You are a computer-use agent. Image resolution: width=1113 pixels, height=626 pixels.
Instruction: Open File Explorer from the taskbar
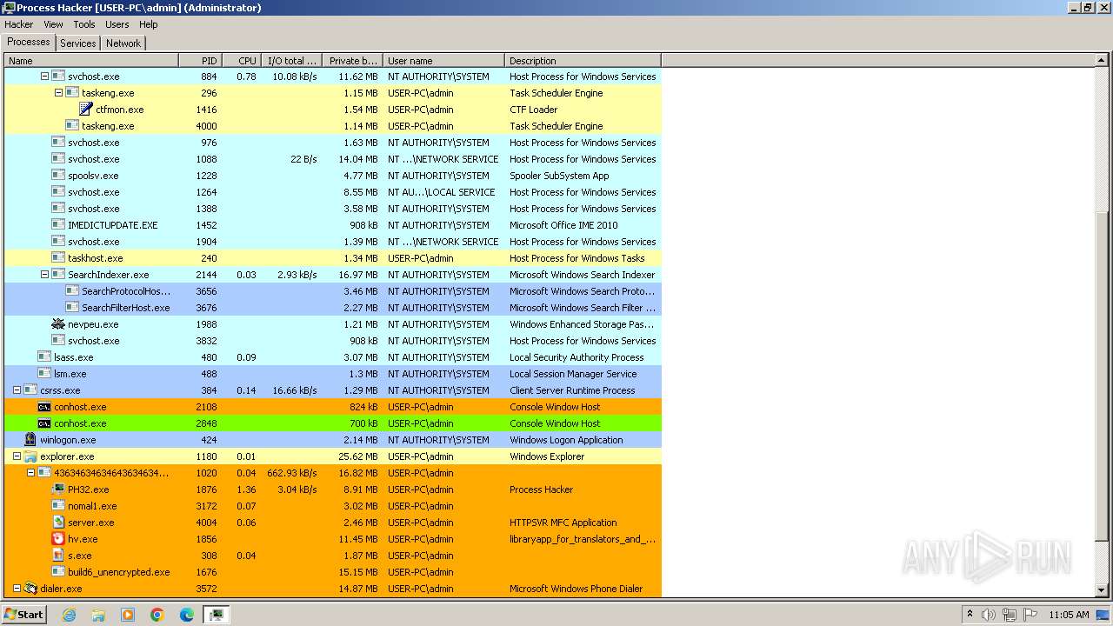pyautogui.click(x=98, y=615)
